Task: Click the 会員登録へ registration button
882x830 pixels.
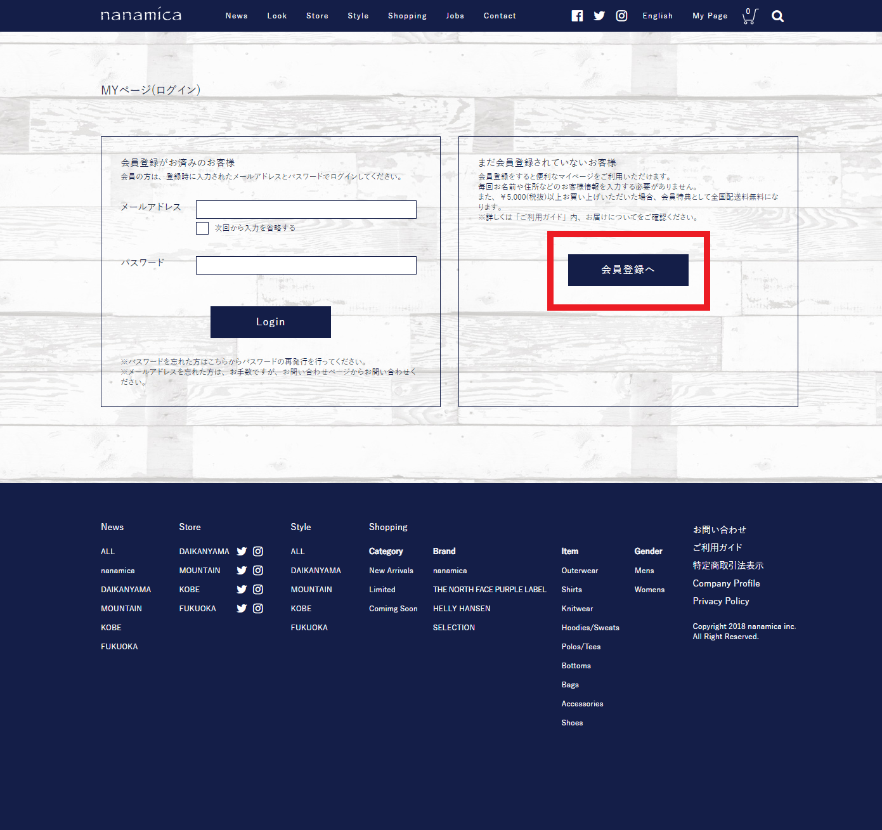Action: tap(628, 270)
